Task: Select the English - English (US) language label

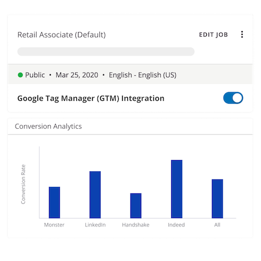Action: point(143,75)
